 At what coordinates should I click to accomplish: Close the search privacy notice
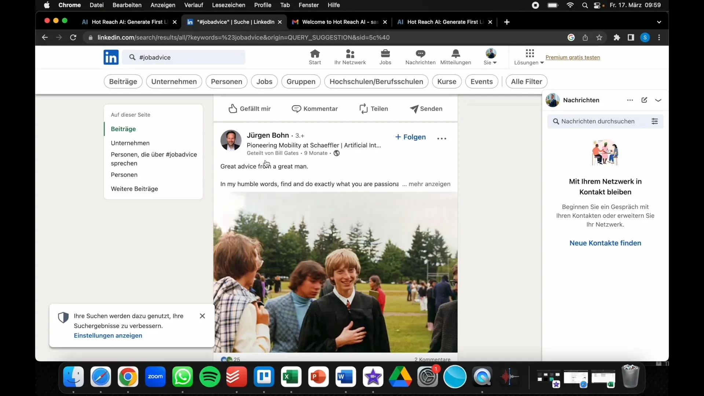click(202, 316)
